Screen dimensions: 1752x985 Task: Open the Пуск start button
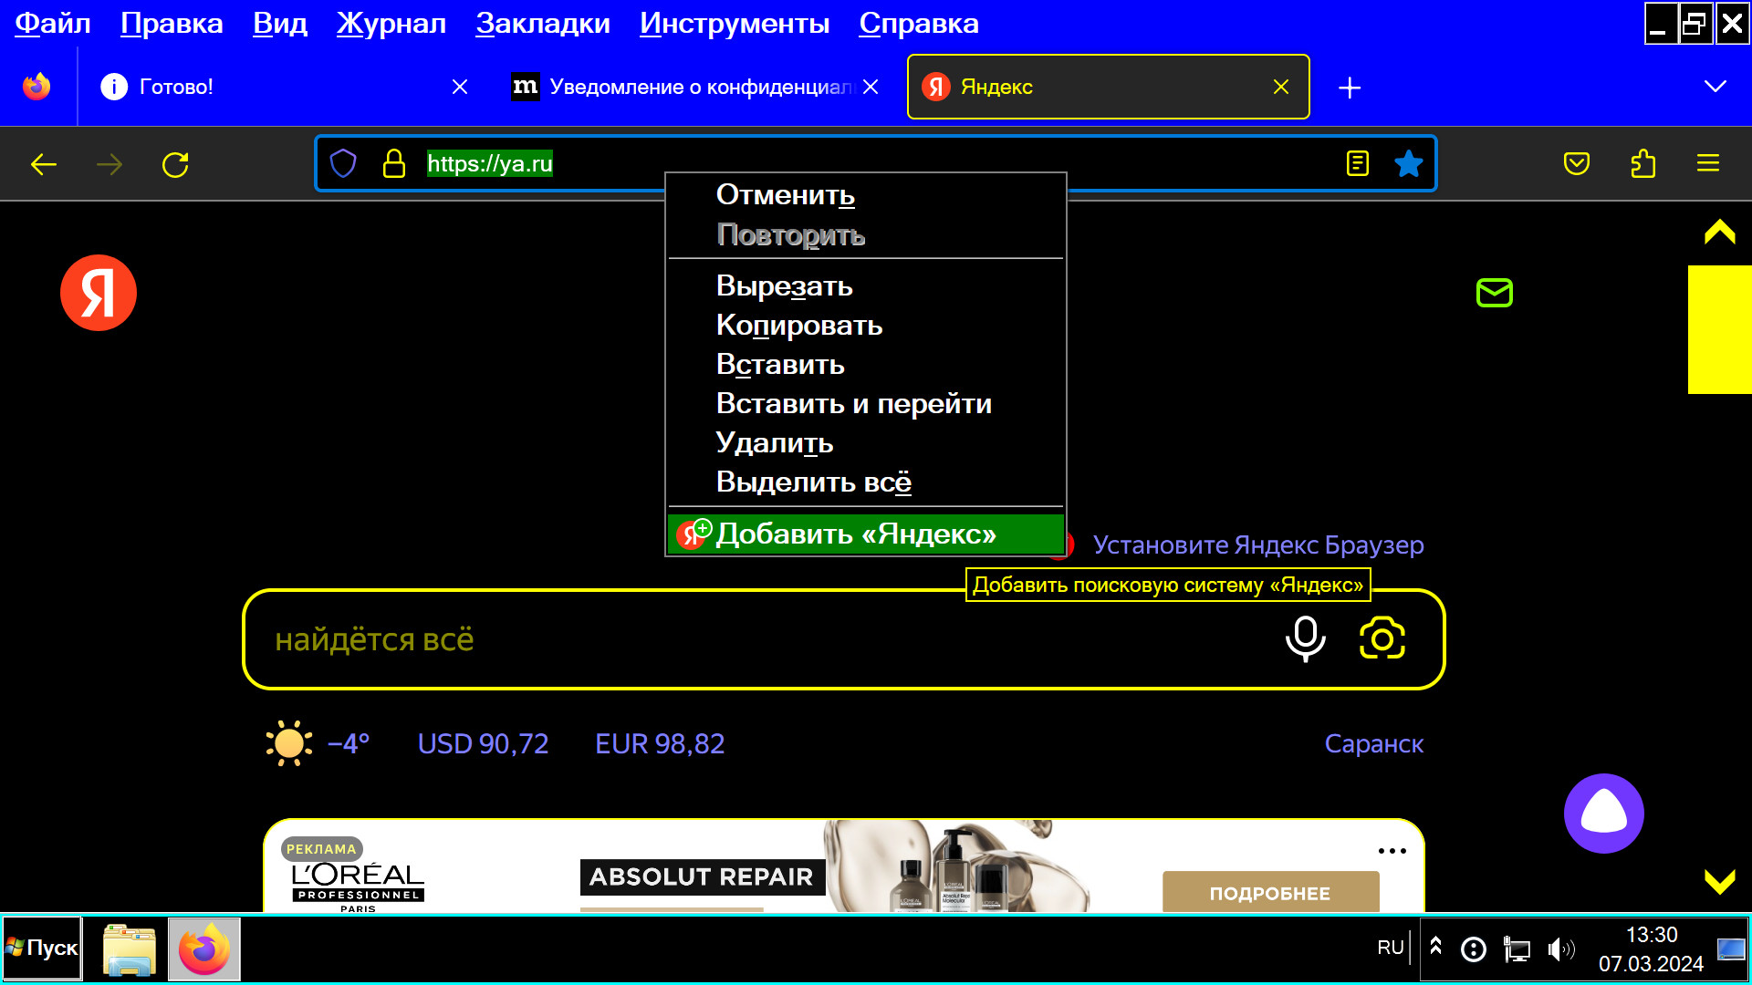(x=42, y=949)
